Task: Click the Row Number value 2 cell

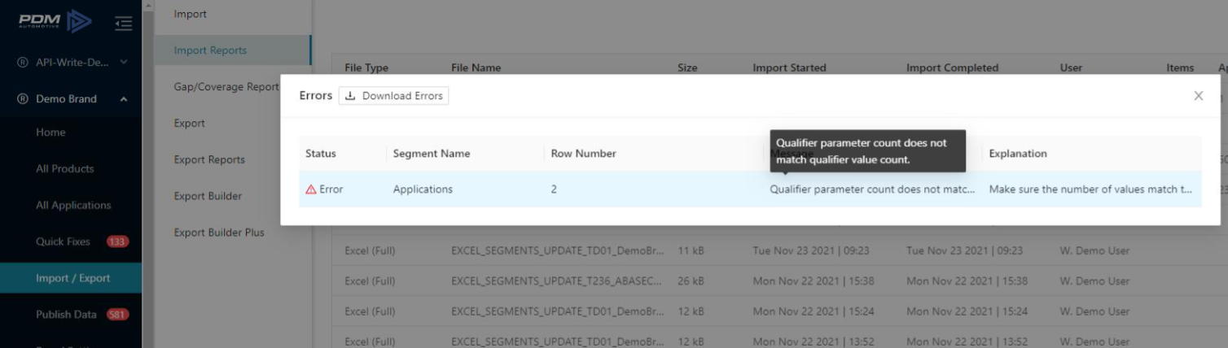Action: 554,189
